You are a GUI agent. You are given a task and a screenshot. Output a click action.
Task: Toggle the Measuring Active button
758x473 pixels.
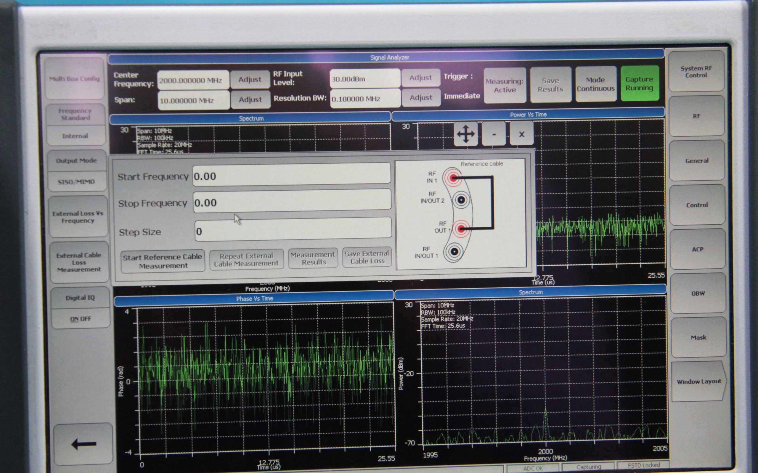click(x=505, y=86)
